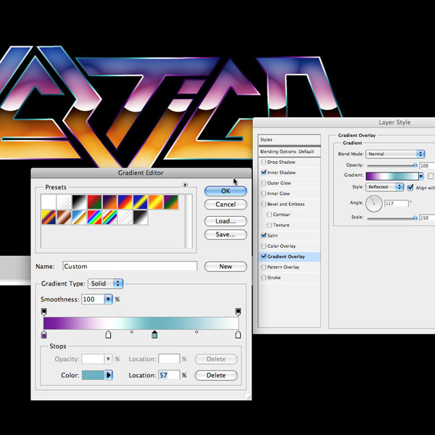This screenshot has width=435, height=435.
Task: Select Blending Options: Default in the list
Action: click(x=289, y=152)
